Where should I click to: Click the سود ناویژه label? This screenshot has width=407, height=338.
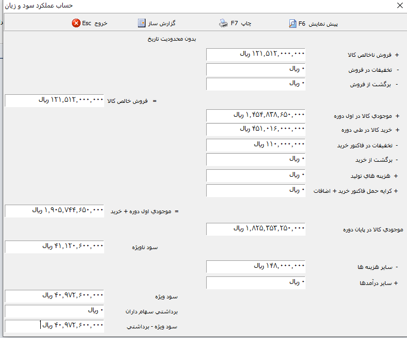[145, 247]
